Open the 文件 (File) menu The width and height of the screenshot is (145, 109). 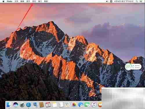[x=16, y=1]
